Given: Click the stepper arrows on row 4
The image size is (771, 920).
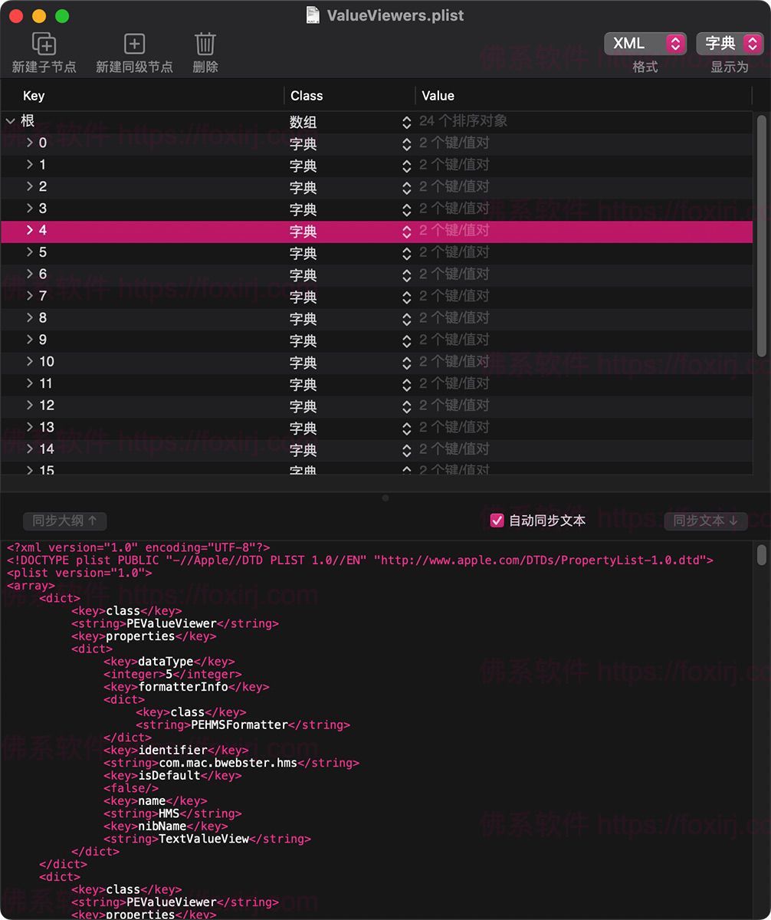Looking at the screenshot, I should click(x=406, y=230).
